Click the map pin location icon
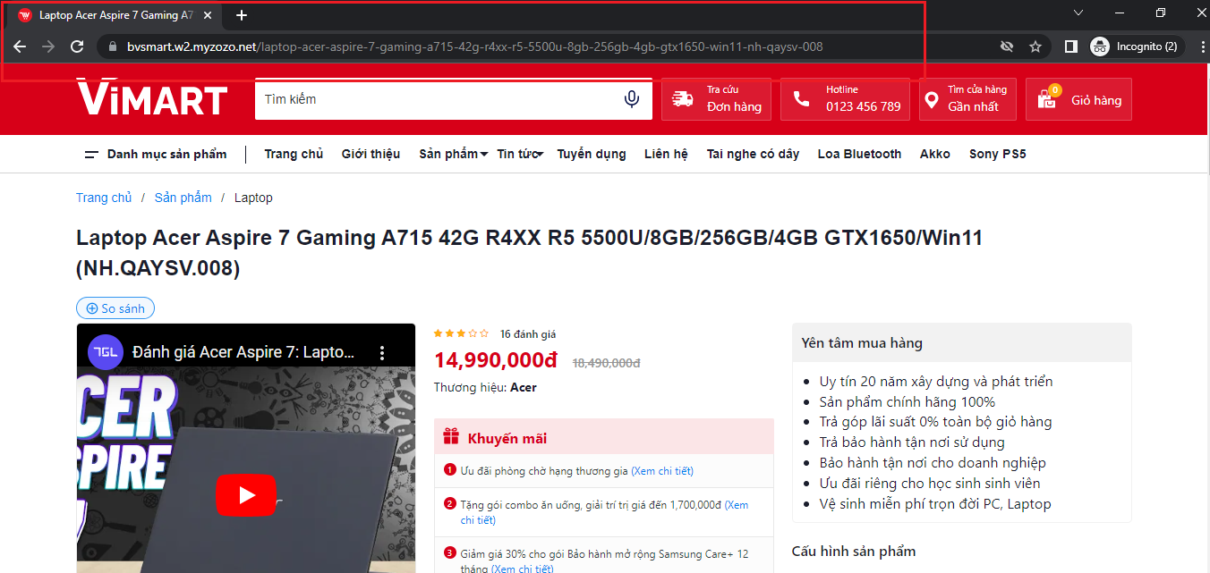The width and height of the screenshot is (1210, 573). tap(932, 100)
